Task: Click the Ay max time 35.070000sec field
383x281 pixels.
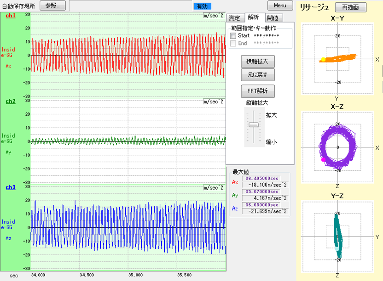Action: click(261, 191)
